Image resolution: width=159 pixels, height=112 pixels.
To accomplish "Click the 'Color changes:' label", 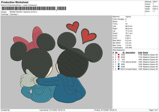I will coord(118,19).
